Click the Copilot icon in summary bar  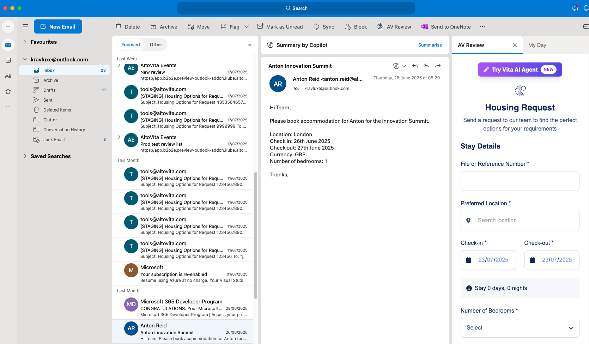click(x=271, y=45)
